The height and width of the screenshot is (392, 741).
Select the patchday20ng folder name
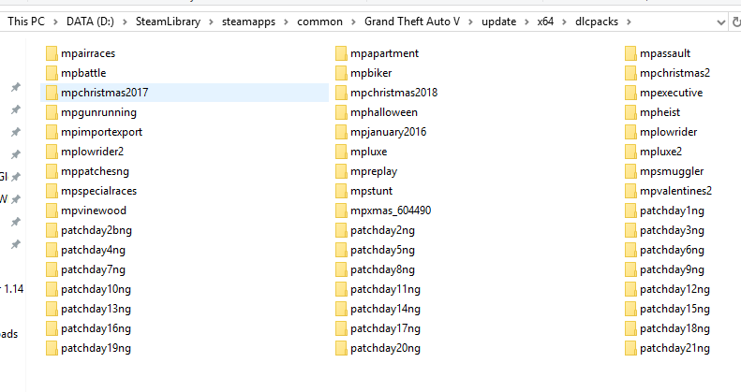(385, 349)
